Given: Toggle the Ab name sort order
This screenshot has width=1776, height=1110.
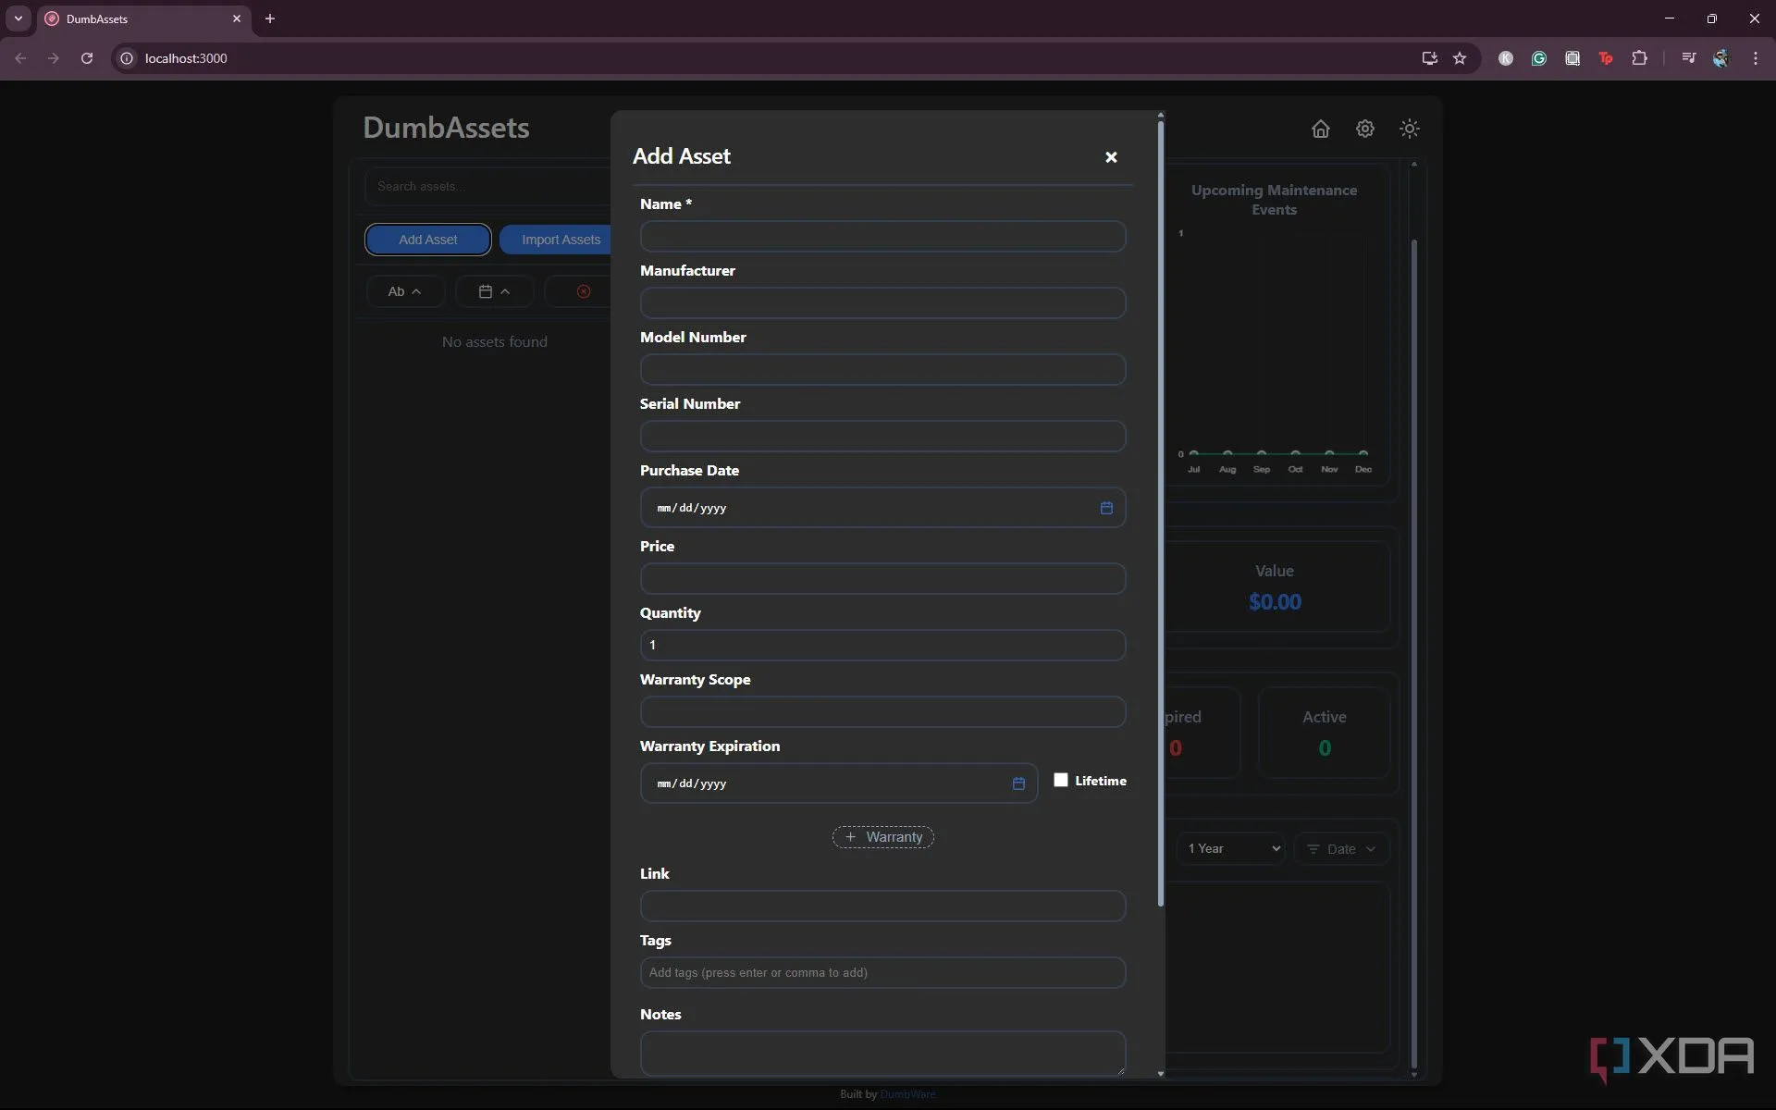Looking at the screenshot, I should [x=404, y=291].
